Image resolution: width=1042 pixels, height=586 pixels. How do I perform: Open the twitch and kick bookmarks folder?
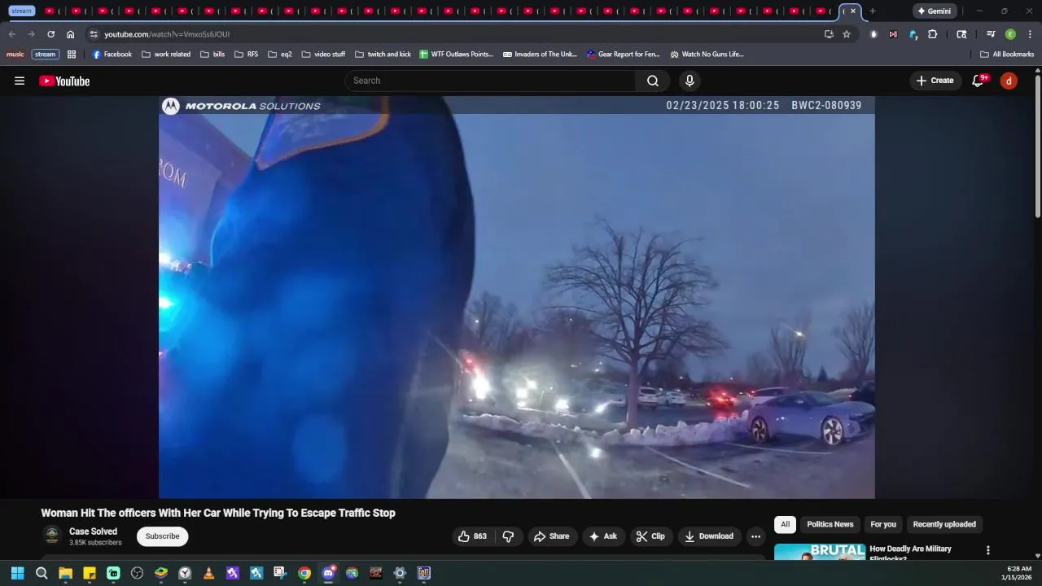383,55
